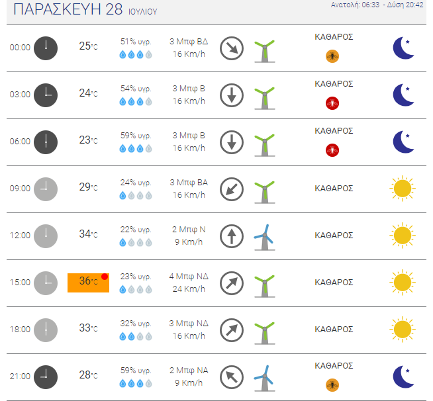This screenshot has height=401, width=433.
Task: Click the highlighted orange 36°C temperature box
Action: click(88, 283)
